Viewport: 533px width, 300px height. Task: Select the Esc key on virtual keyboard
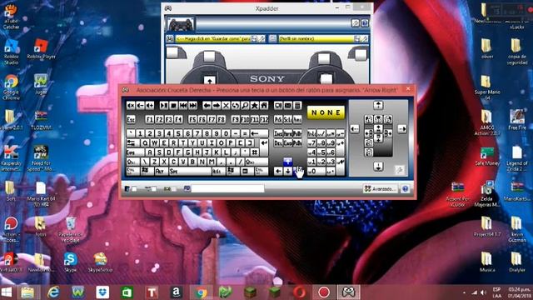tap(131, 119)
